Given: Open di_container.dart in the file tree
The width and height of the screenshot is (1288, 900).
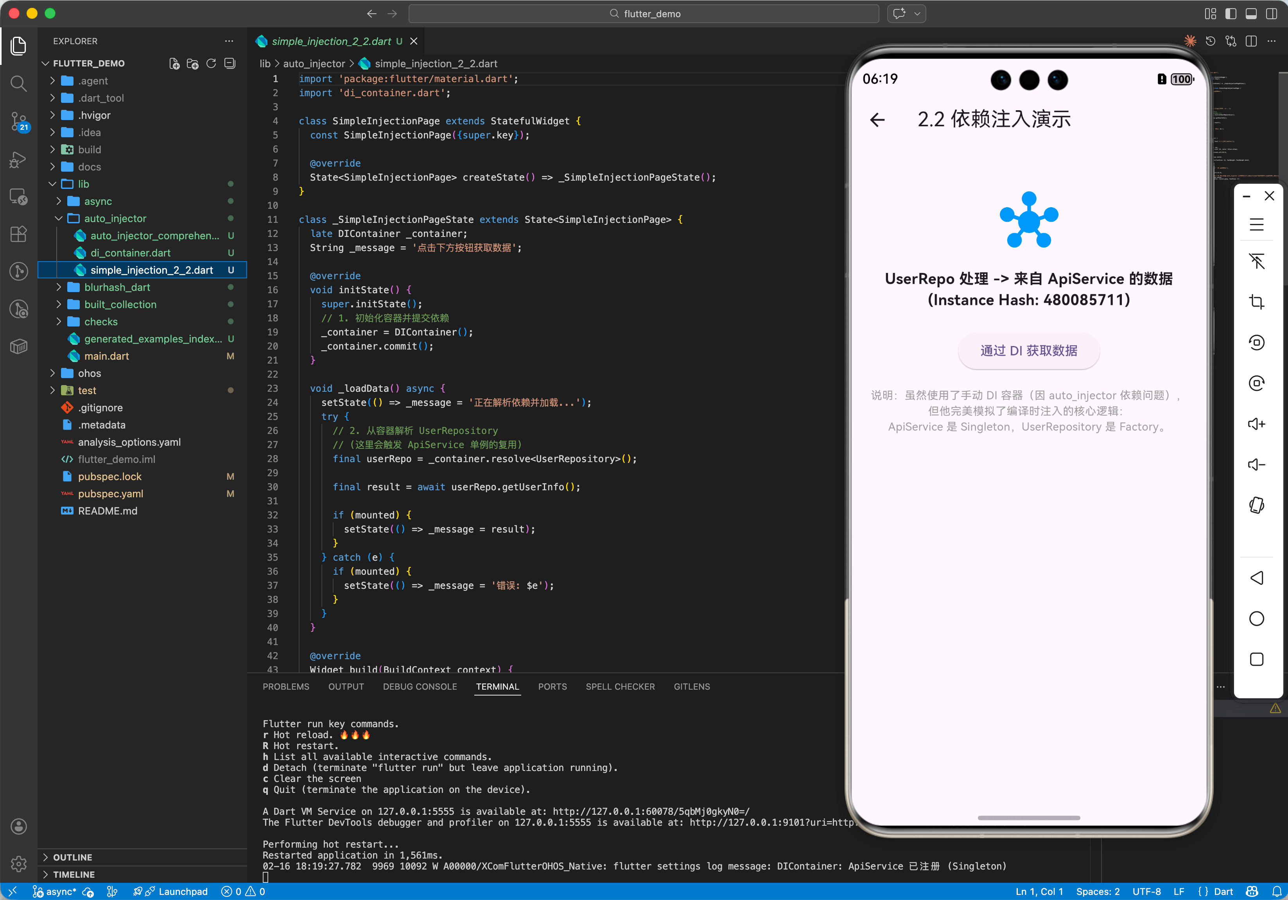Looking at the screenshot, I should (130, 253).
